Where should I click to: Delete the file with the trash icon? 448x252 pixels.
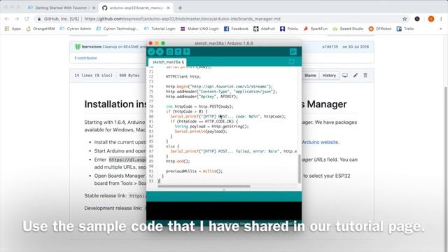coord(365,76)
